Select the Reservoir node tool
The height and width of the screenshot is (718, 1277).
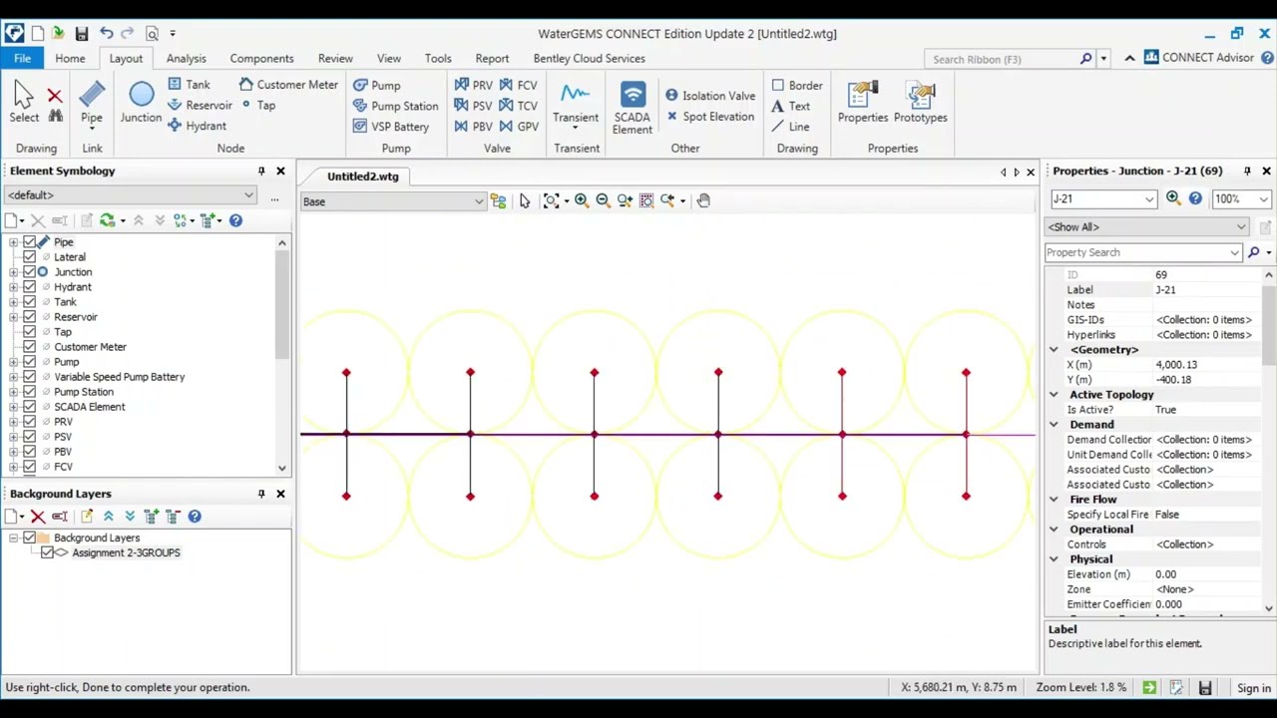coord(200,105)
